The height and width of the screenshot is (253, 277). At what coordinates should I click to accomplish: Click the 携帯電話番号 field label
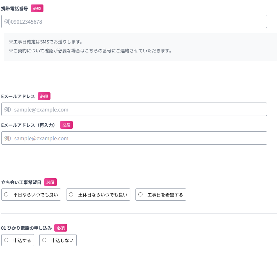pyautogui.click(x=14, y=9)
